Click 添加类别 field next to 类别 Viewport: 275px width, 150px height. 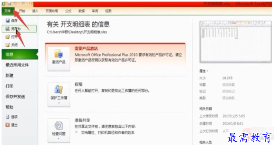coord(228,98)
